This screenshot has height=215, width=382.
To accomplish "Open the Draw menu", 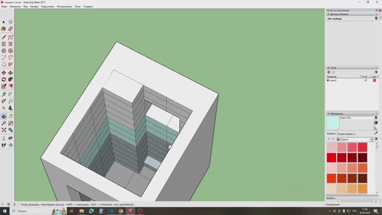I will (48, 7).
